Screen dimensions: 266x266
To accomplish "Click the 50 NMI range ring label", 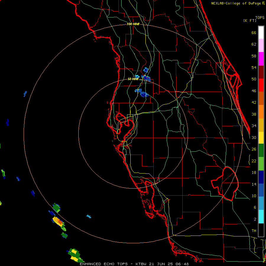I will 133,79.
